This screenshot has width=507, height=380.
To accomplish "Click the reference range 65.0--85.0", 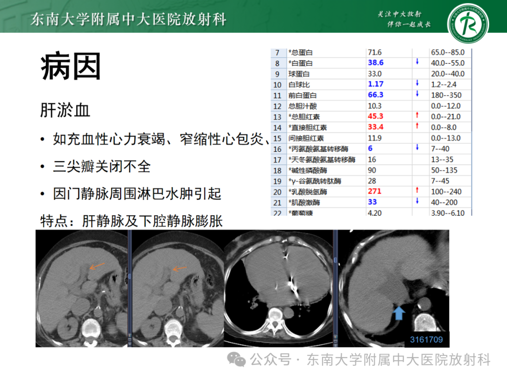I will (x=448, y=53).
